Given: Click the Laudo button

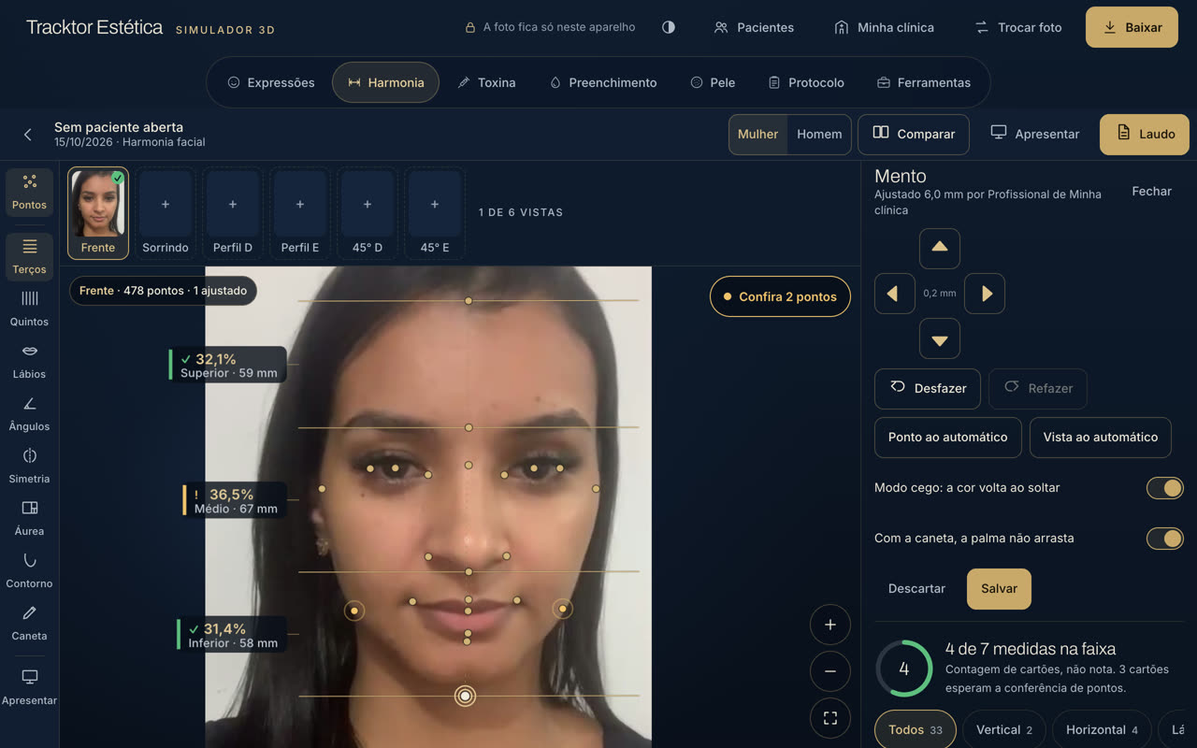Looking at the screenshot, I should pos(1145,134).
